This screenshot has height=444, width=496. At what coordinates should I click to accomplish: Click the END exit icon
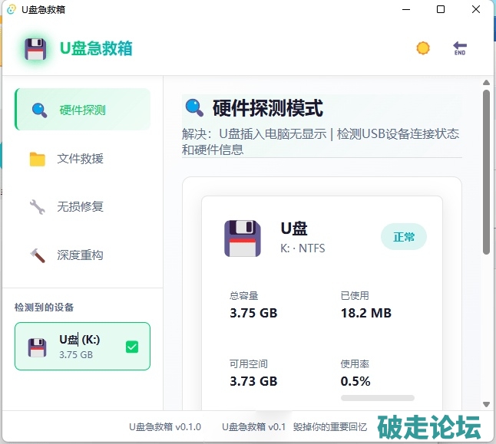(460, 48)
